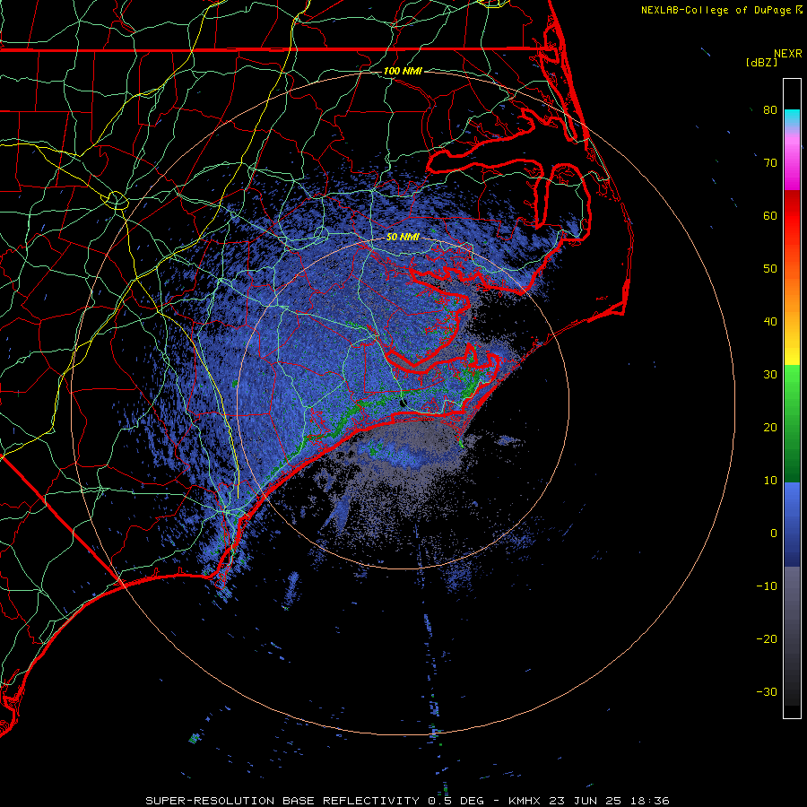Click the orange band of the reflectivity color bar
The width and height of the screenshot is (807, 807).
click(x=792, y=291)
